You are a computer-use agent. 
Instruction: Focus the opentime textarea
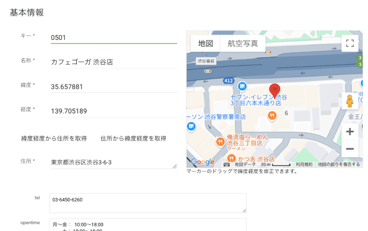[148, 225]
